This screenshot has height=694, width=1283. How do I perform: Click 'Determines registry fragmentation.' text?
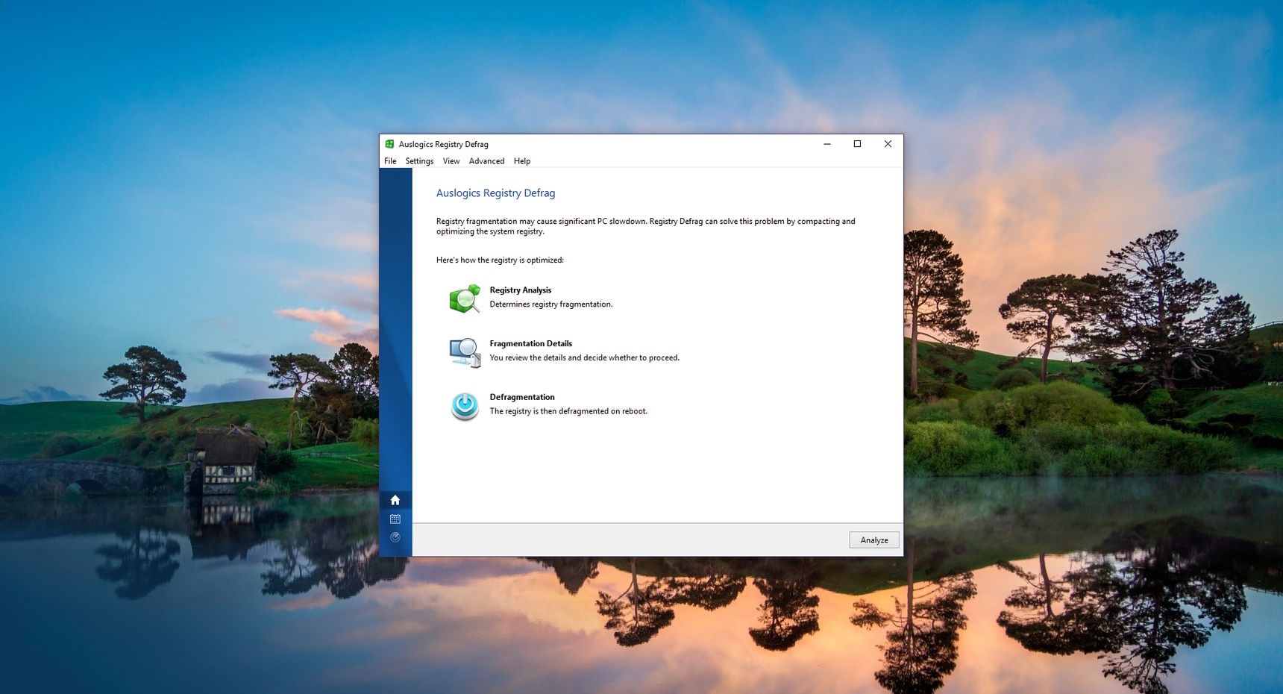point(551,304)
